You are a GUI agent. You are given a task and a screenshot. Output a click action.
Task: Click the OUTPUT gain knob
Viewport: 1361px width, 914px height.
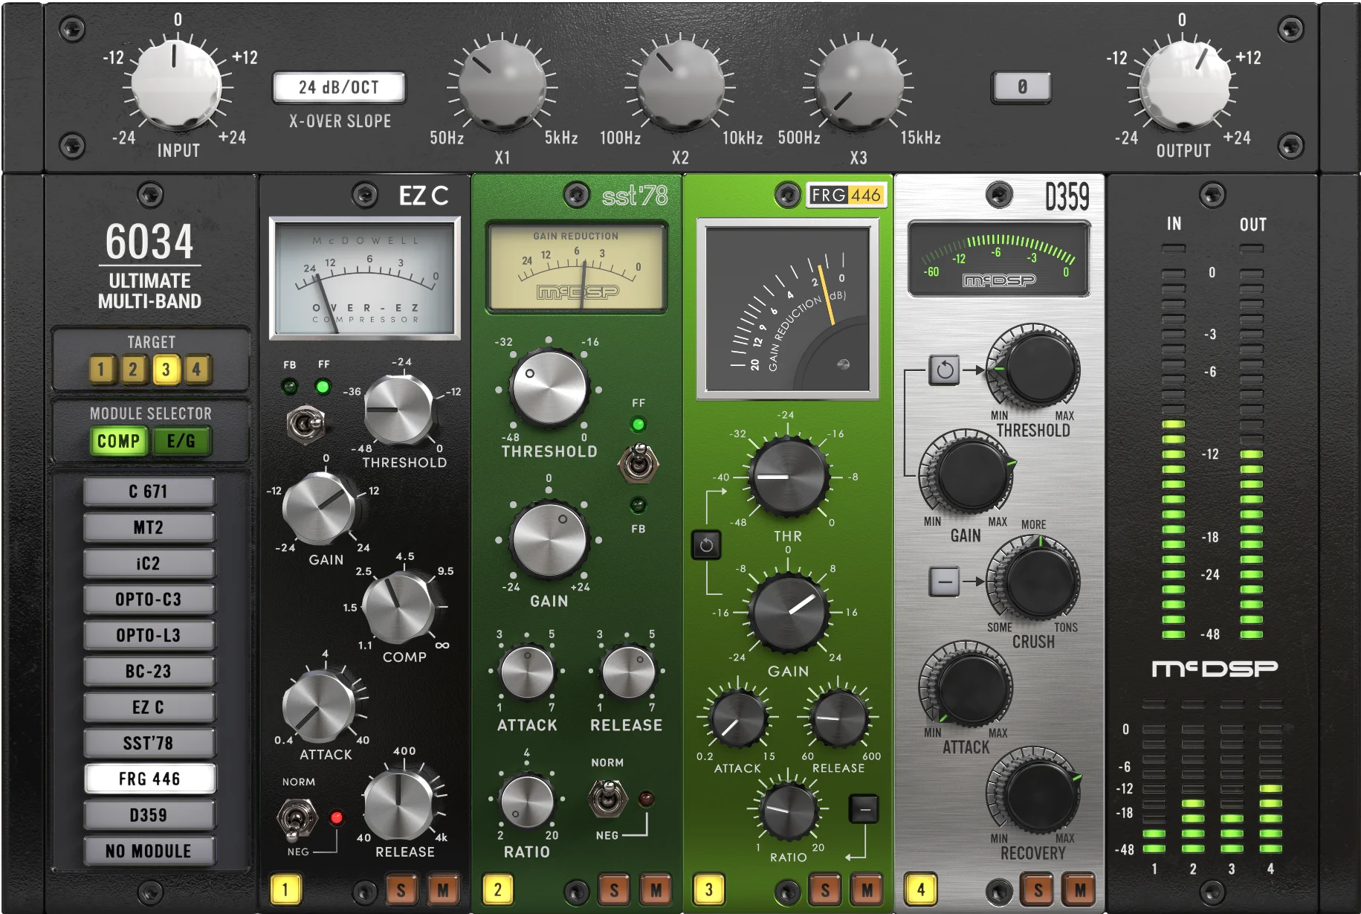[1183, 84]
